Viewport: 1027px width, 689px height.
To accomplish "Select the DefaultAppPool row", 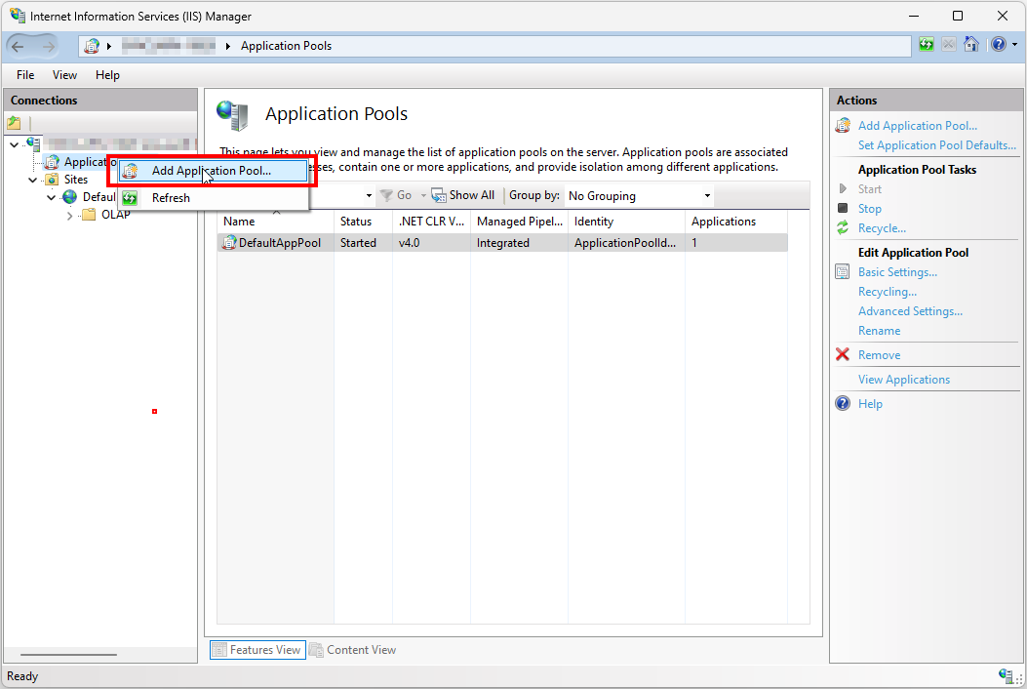I will click(502, 243).
